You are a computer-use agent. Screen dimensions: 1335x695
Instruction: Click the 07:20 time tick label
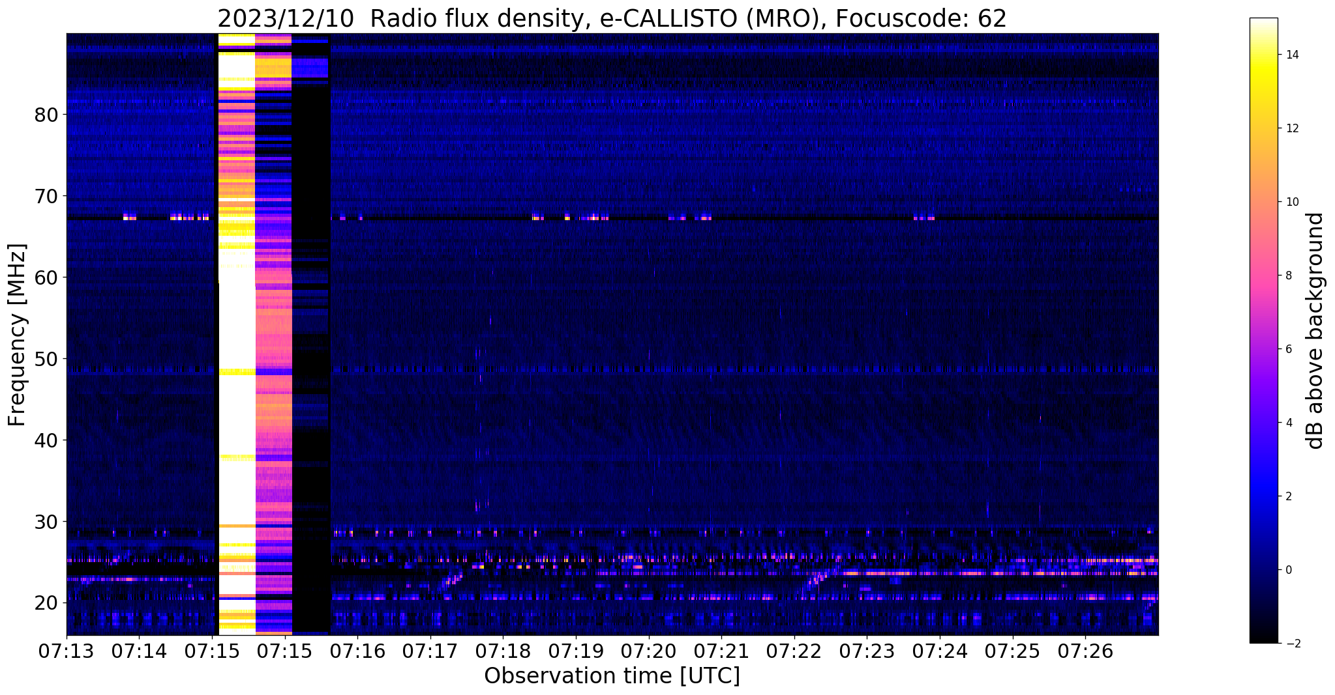pyautogui.click(x=649, y=651)
